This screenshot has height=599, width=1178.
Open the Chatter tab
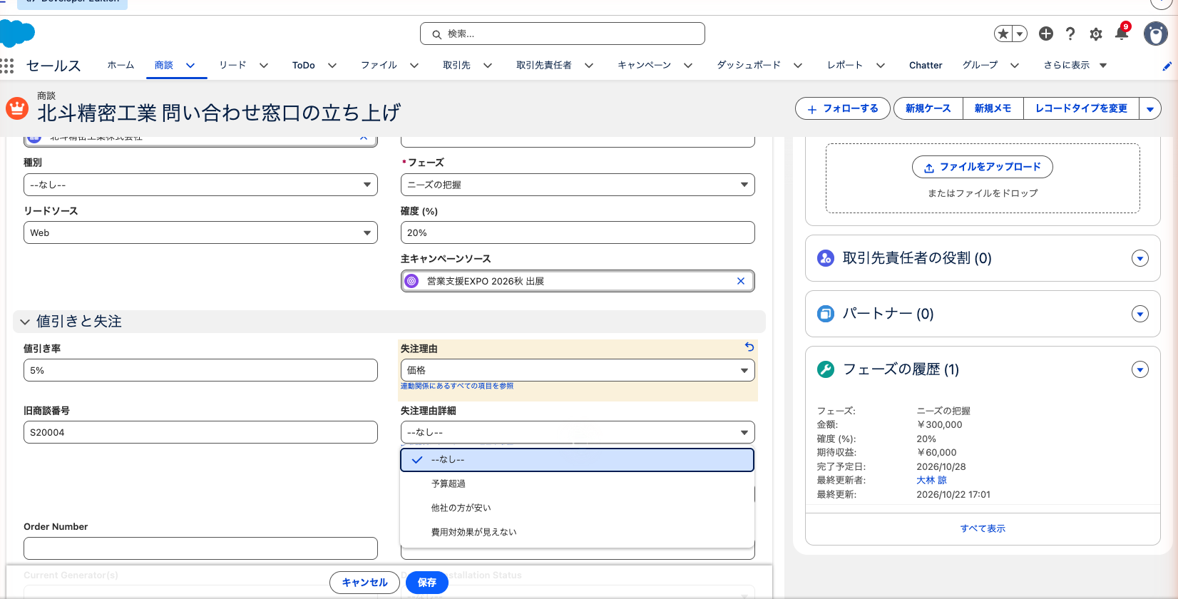click(926, 65)
